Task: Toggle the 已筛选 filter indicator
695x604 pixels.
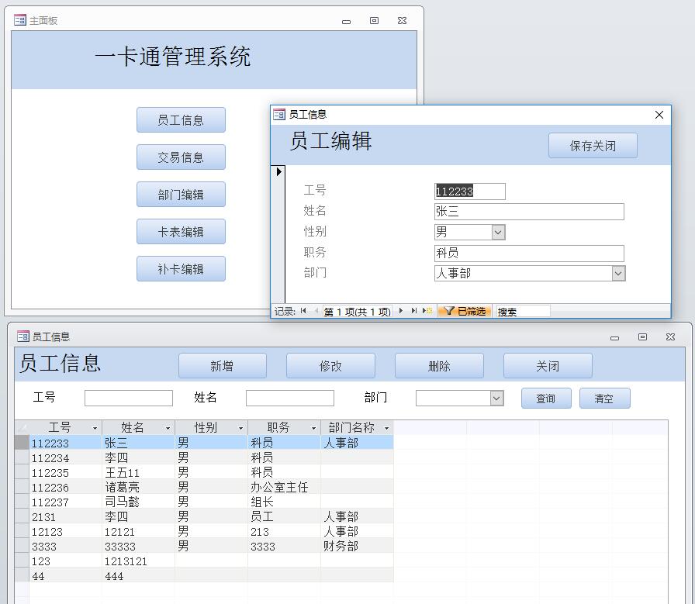Action: (x=465, y=311)
